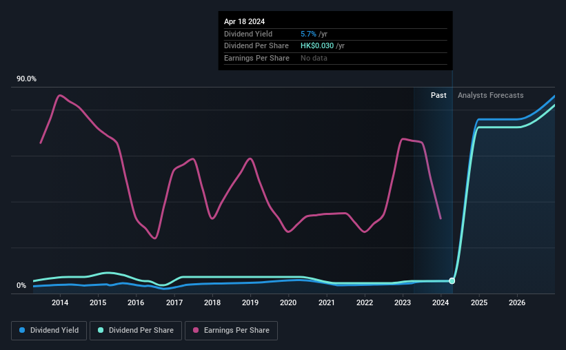Click the blue Dividend Yield legend dot
This screenshot has width=566, height=350.
click(22, 330)
